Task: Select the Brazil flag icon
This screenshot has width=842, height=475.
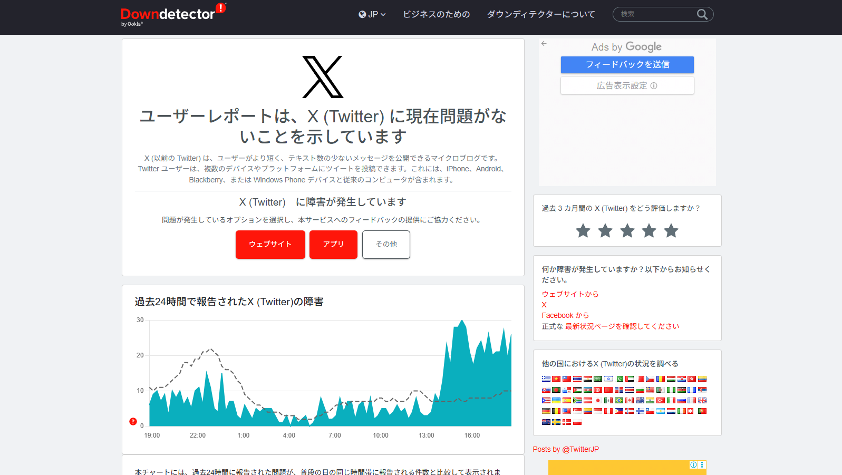Action: pos(618,401)
